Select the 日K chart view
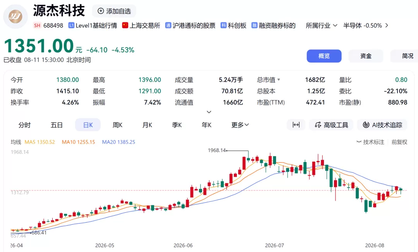The image size is (418, 252). tap(88, 125)
